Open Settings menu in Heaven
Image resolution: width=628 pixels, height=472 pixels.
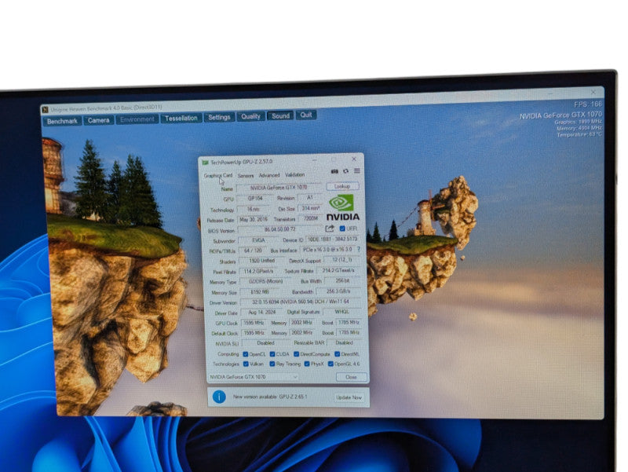pyautogui.click(x=219, y=117)
